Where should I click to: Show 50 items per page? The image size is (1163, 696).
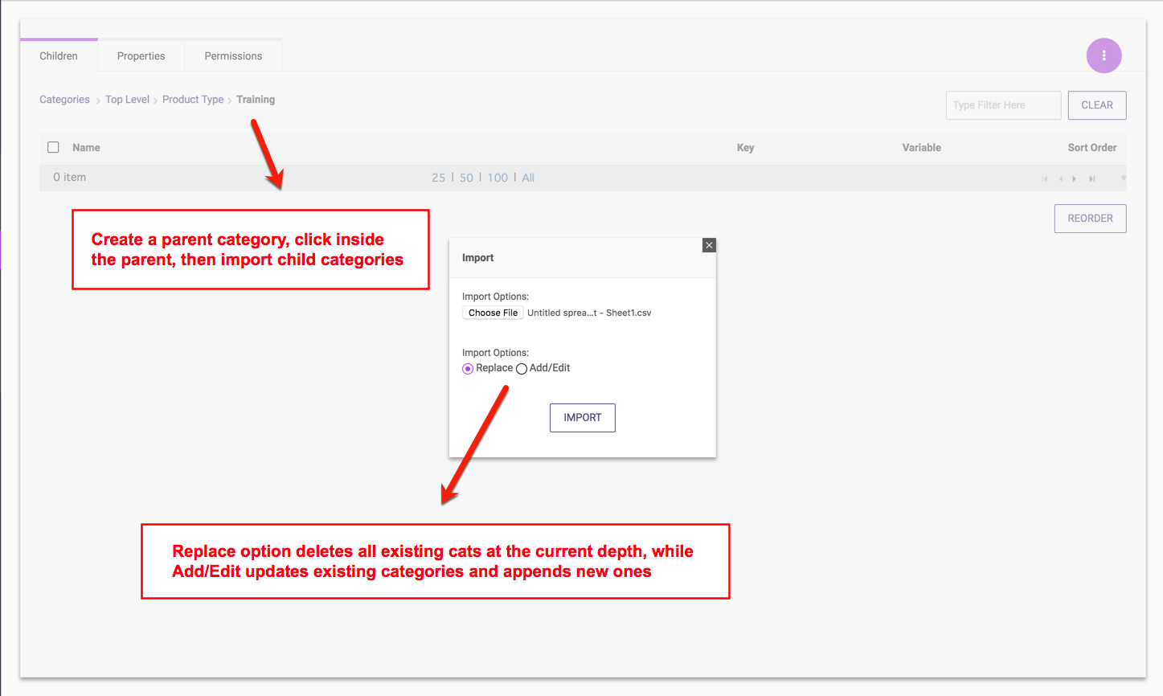(x=466, y=178)
